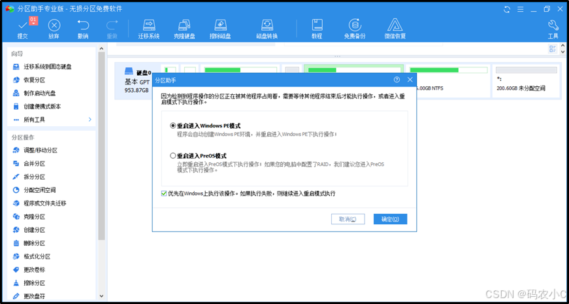569x304 pixels.
Task: Toggle 优先在Windows上执行该操作 checkbox
Action: pyautogui.click(x=164, y=194)
